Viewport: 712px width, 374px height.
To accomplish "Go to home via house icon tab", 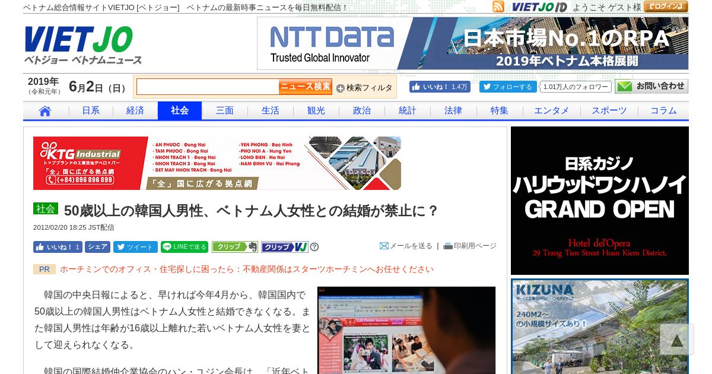I will coord(45,111).
